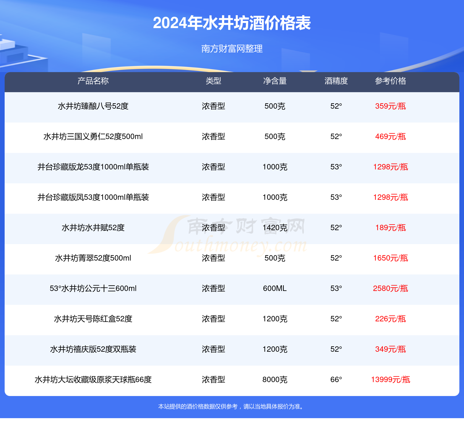Click the 净含量 column header
The height and width of the screenshot is (430, 464).
pyautogui.click(x=275, y=81)
